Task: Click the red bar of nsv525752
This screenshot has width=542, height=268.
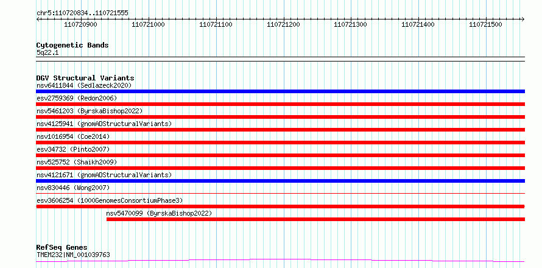Action: (280, 168)
